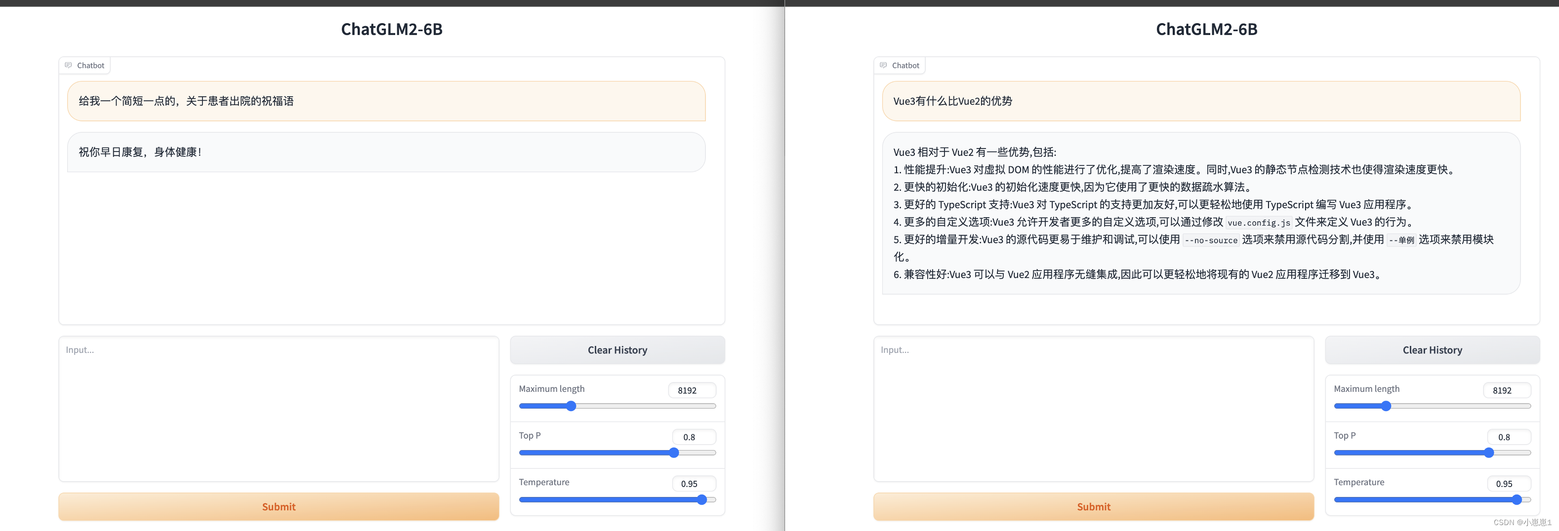Click reply line 3 about TypeScript 支持
1559x531 pixels.
[1153, 204]
